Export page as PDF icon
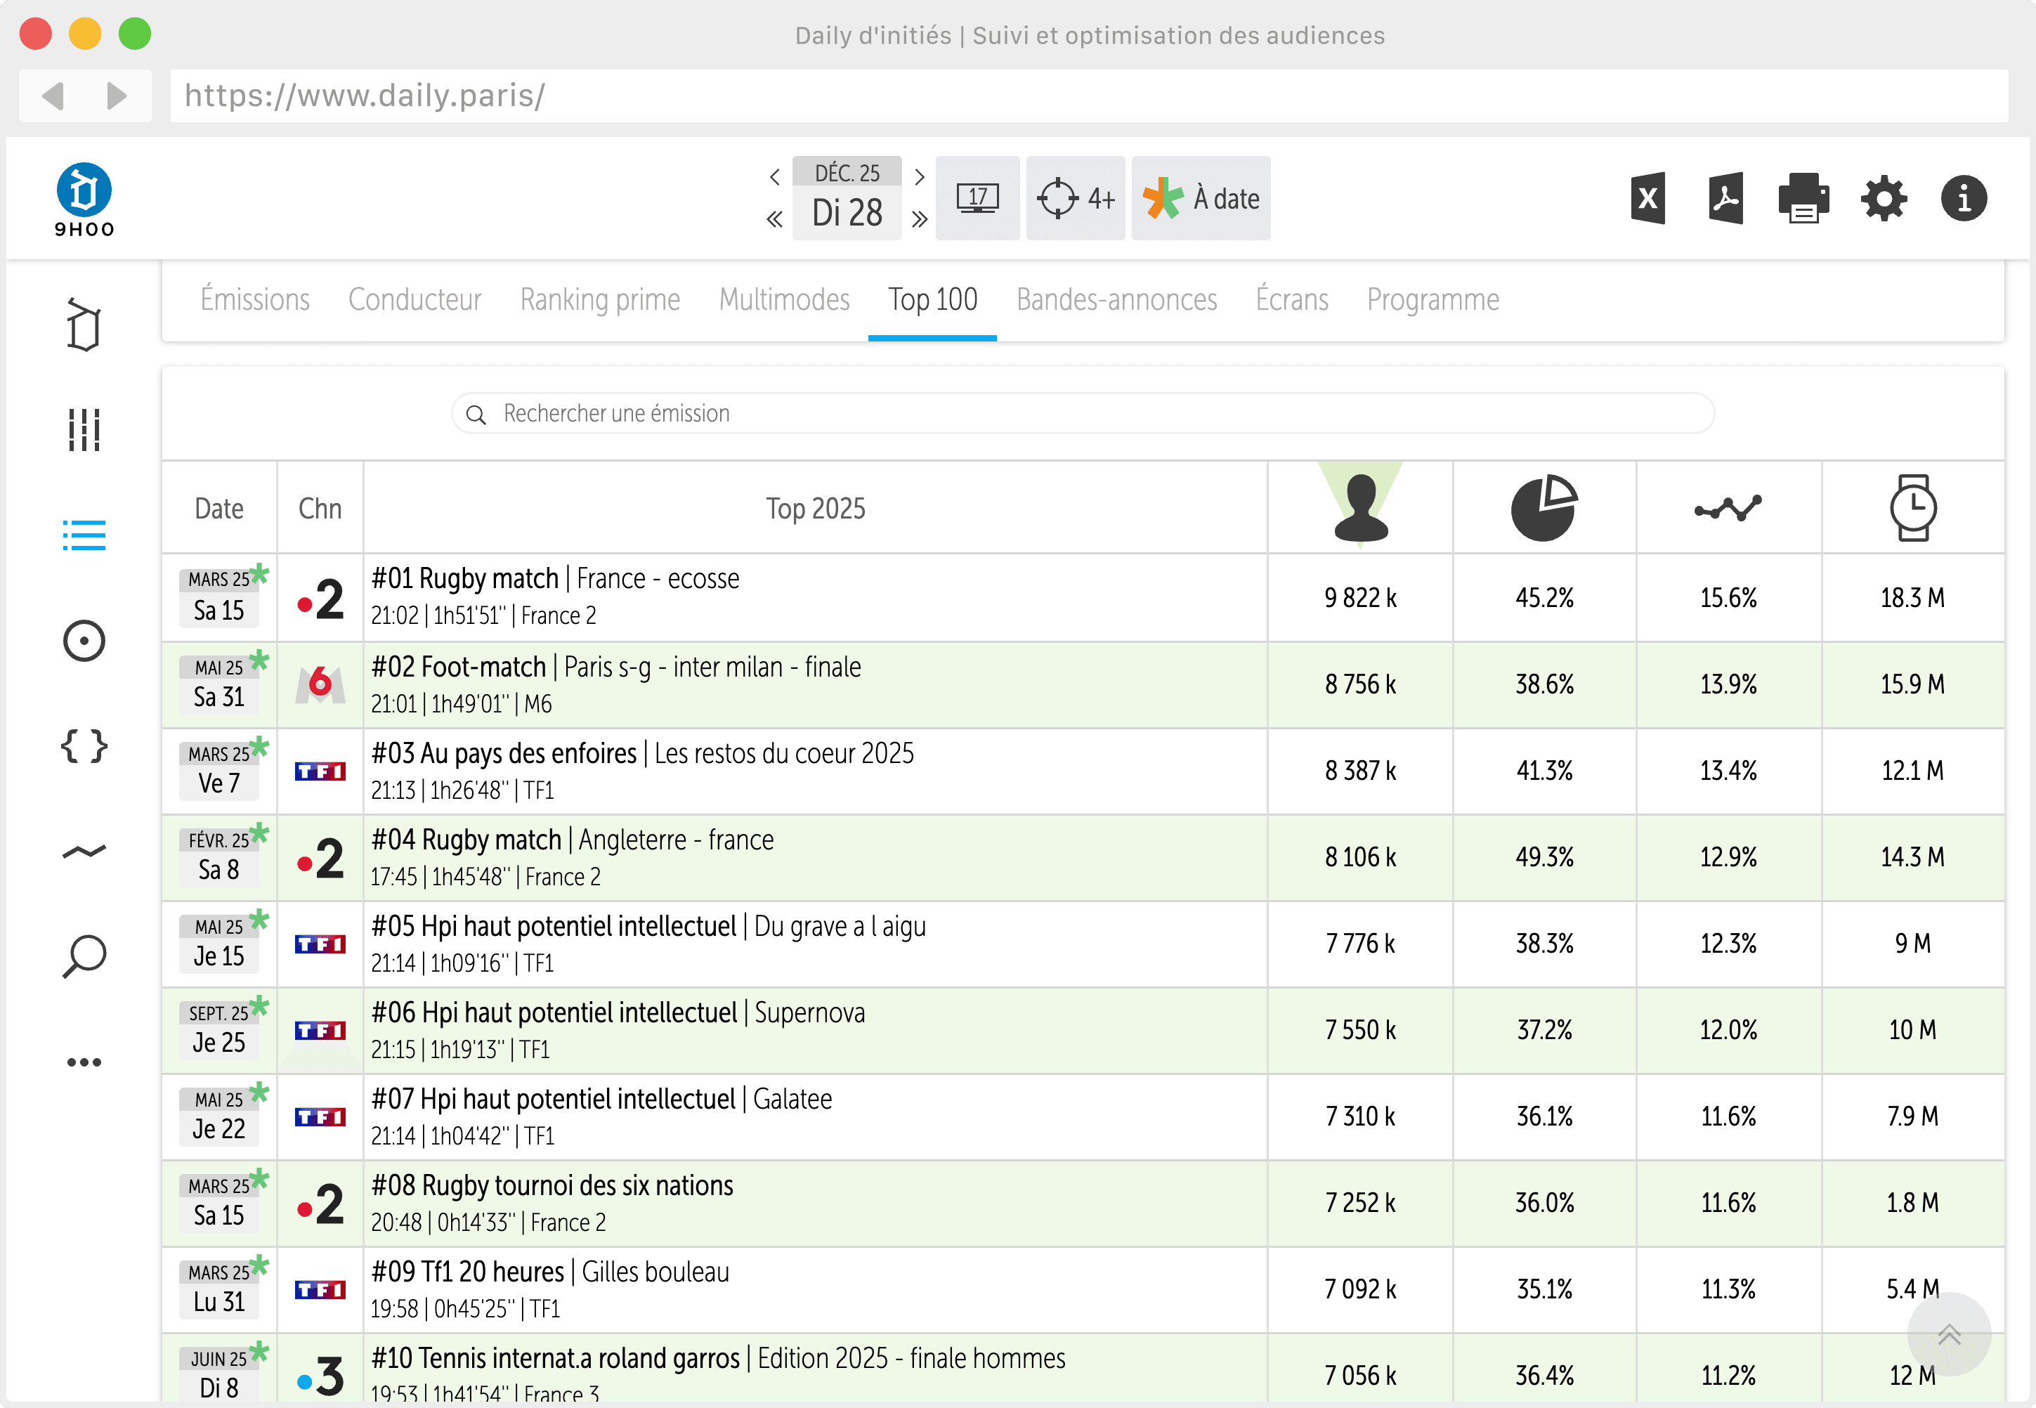This screenshot has height=1408, width=2036. pos(1725,199)
